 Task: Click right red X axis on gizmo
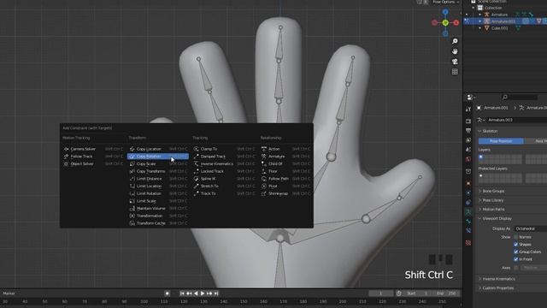(x=456, y=23)
